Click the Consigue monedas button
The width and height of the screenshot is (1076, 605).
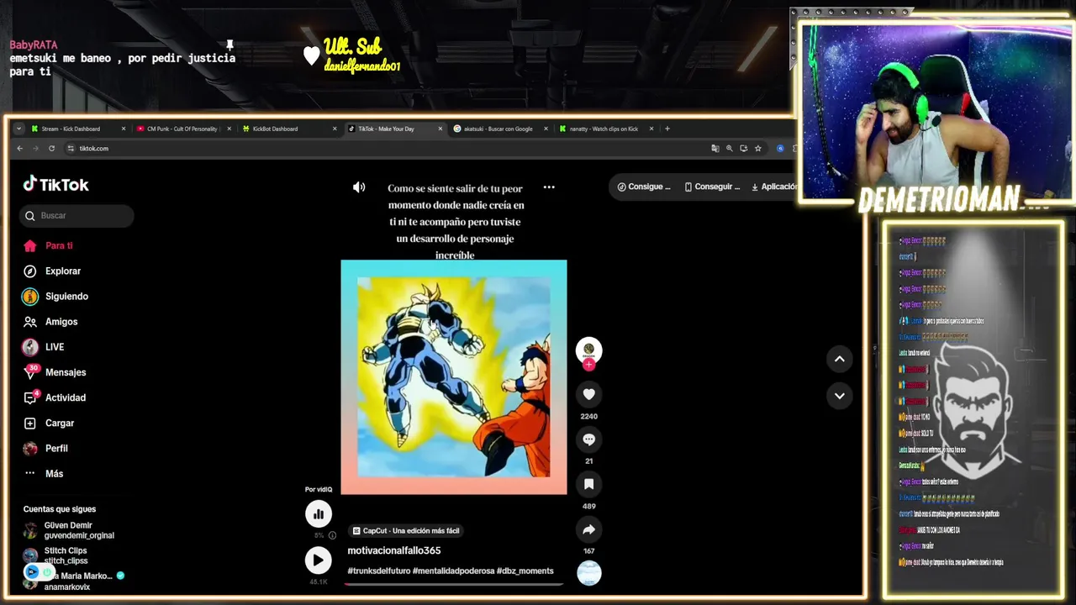[644, 187]
